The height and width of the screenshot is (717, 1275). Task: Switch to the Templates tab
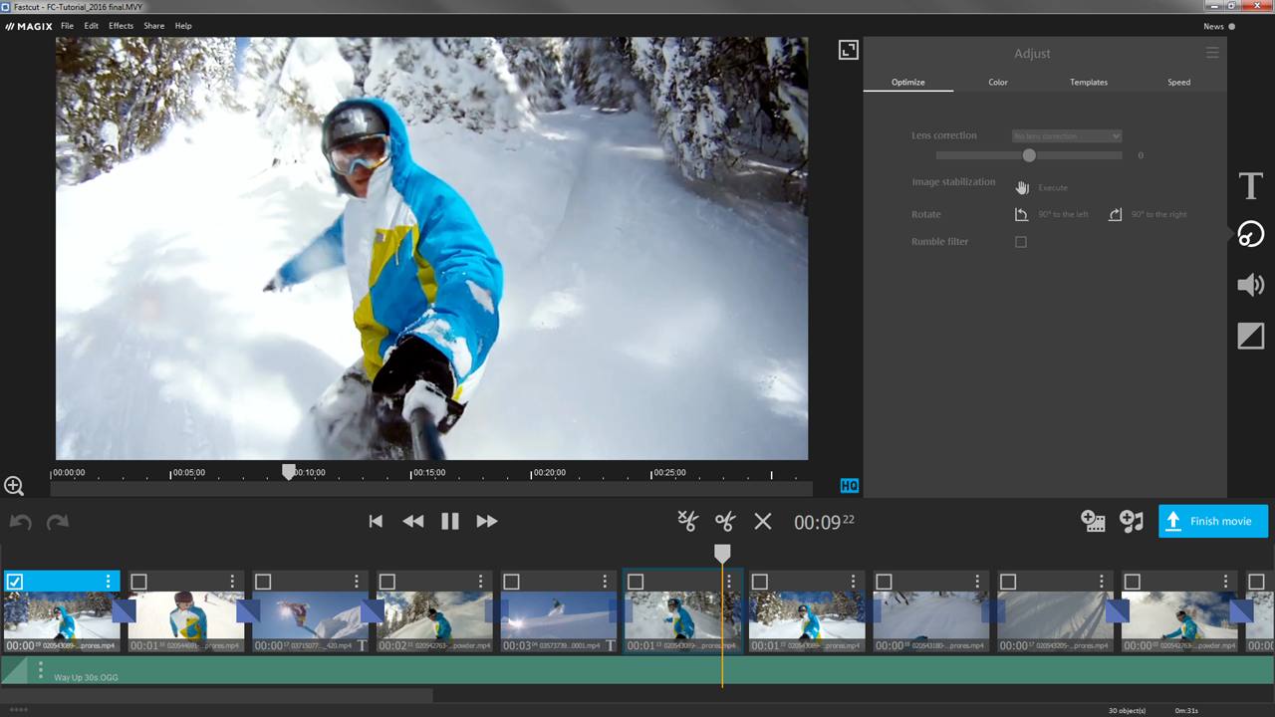pyautogui.click(x=1089, y=83)
